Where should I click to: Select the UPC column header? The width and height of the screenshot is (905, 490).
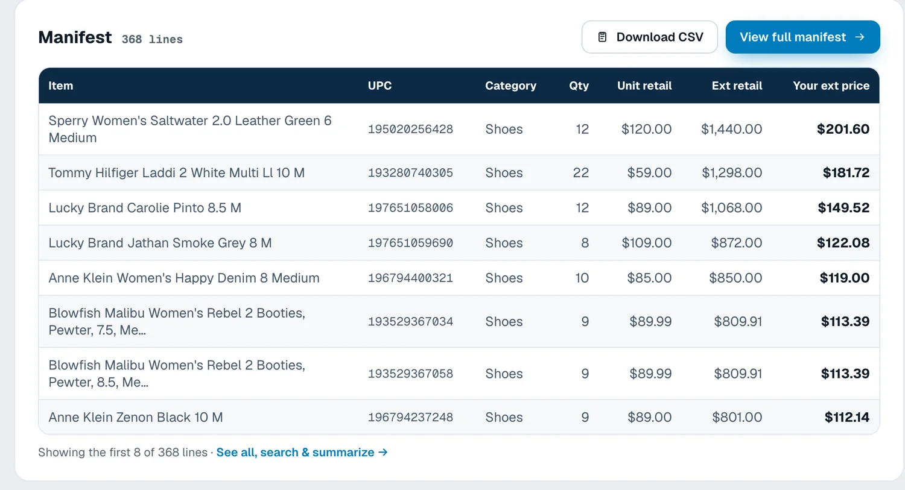[x=379, y=86]
